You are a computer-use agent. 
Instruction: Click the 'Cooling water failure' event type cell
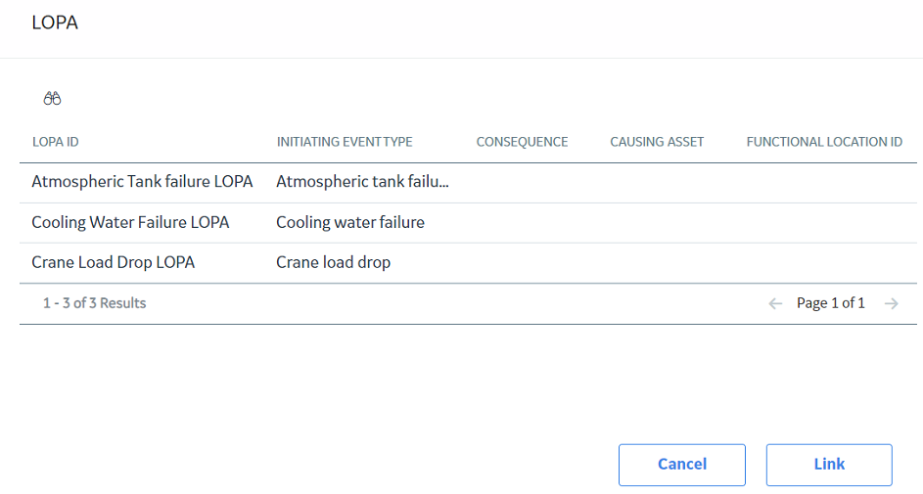pyautogui.click(x=350, y=222)
